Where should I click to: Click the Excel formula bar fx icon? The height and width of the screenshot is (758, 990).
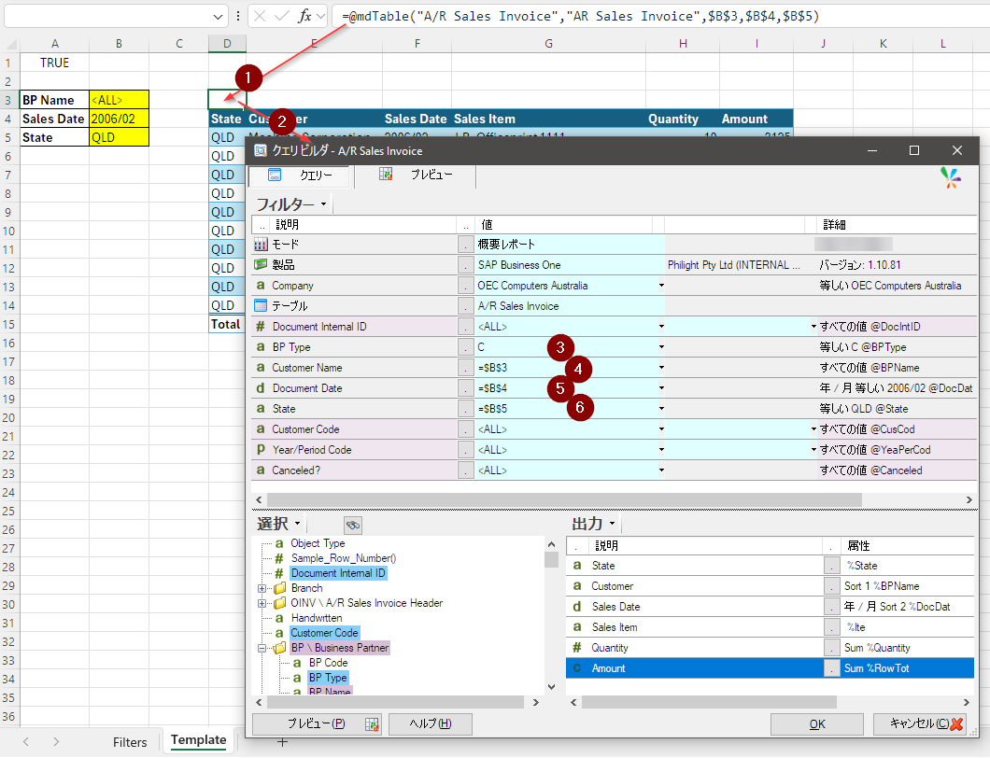(305, 17)
